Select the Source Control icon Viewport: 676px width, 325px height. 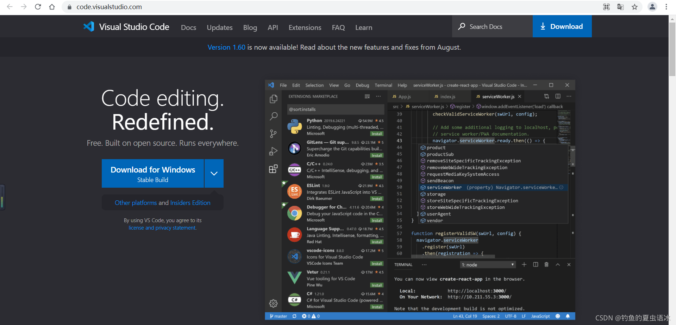(x=274, y=133)
